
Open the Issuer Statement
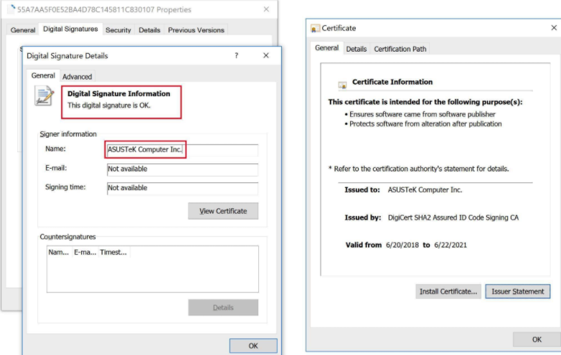[x=518, y=292]
